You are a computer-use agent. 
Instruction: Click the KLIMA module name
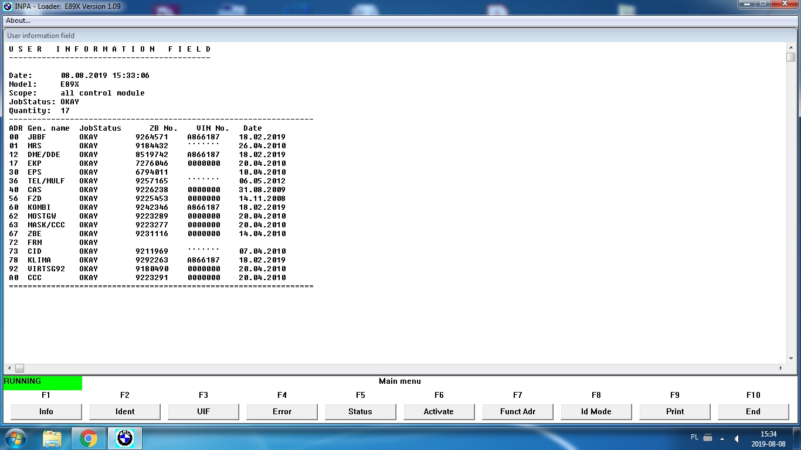(x=39, y=260)
